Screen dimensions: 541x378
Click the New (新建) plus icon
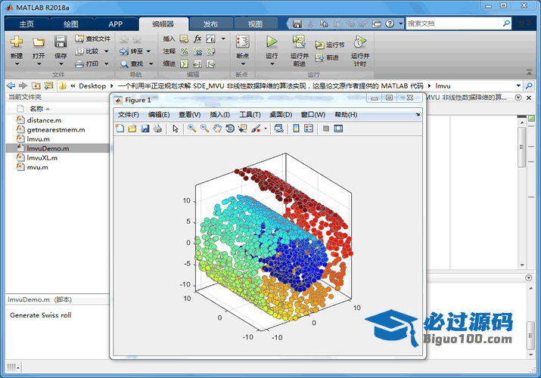[16, 42]
